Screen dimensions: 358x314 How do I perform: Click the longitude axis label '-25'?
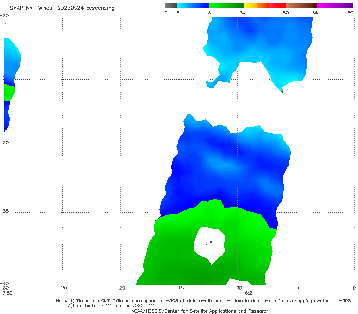pos(62,288)
